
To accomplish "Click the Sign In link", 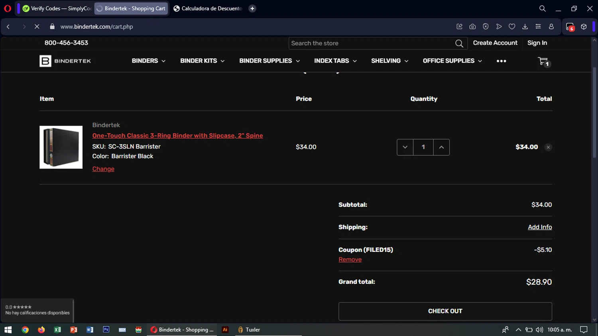I will coord(537,43).
